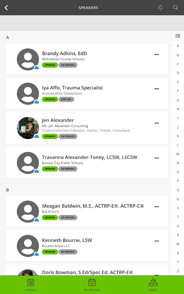Open the search magnifier icon

(176, 8)
